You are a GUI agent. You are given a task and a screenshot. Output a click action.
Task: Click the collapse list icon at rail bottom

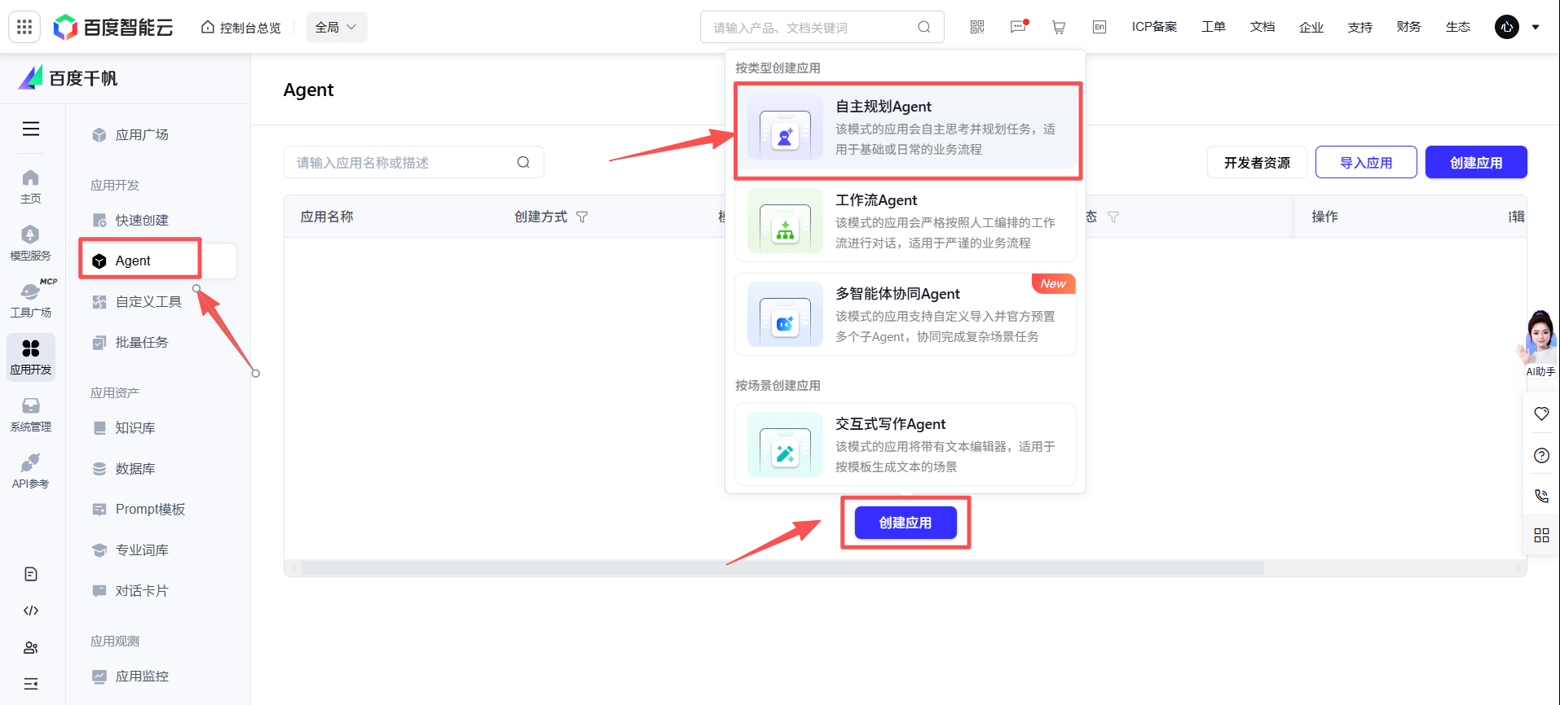click(31, 684)
